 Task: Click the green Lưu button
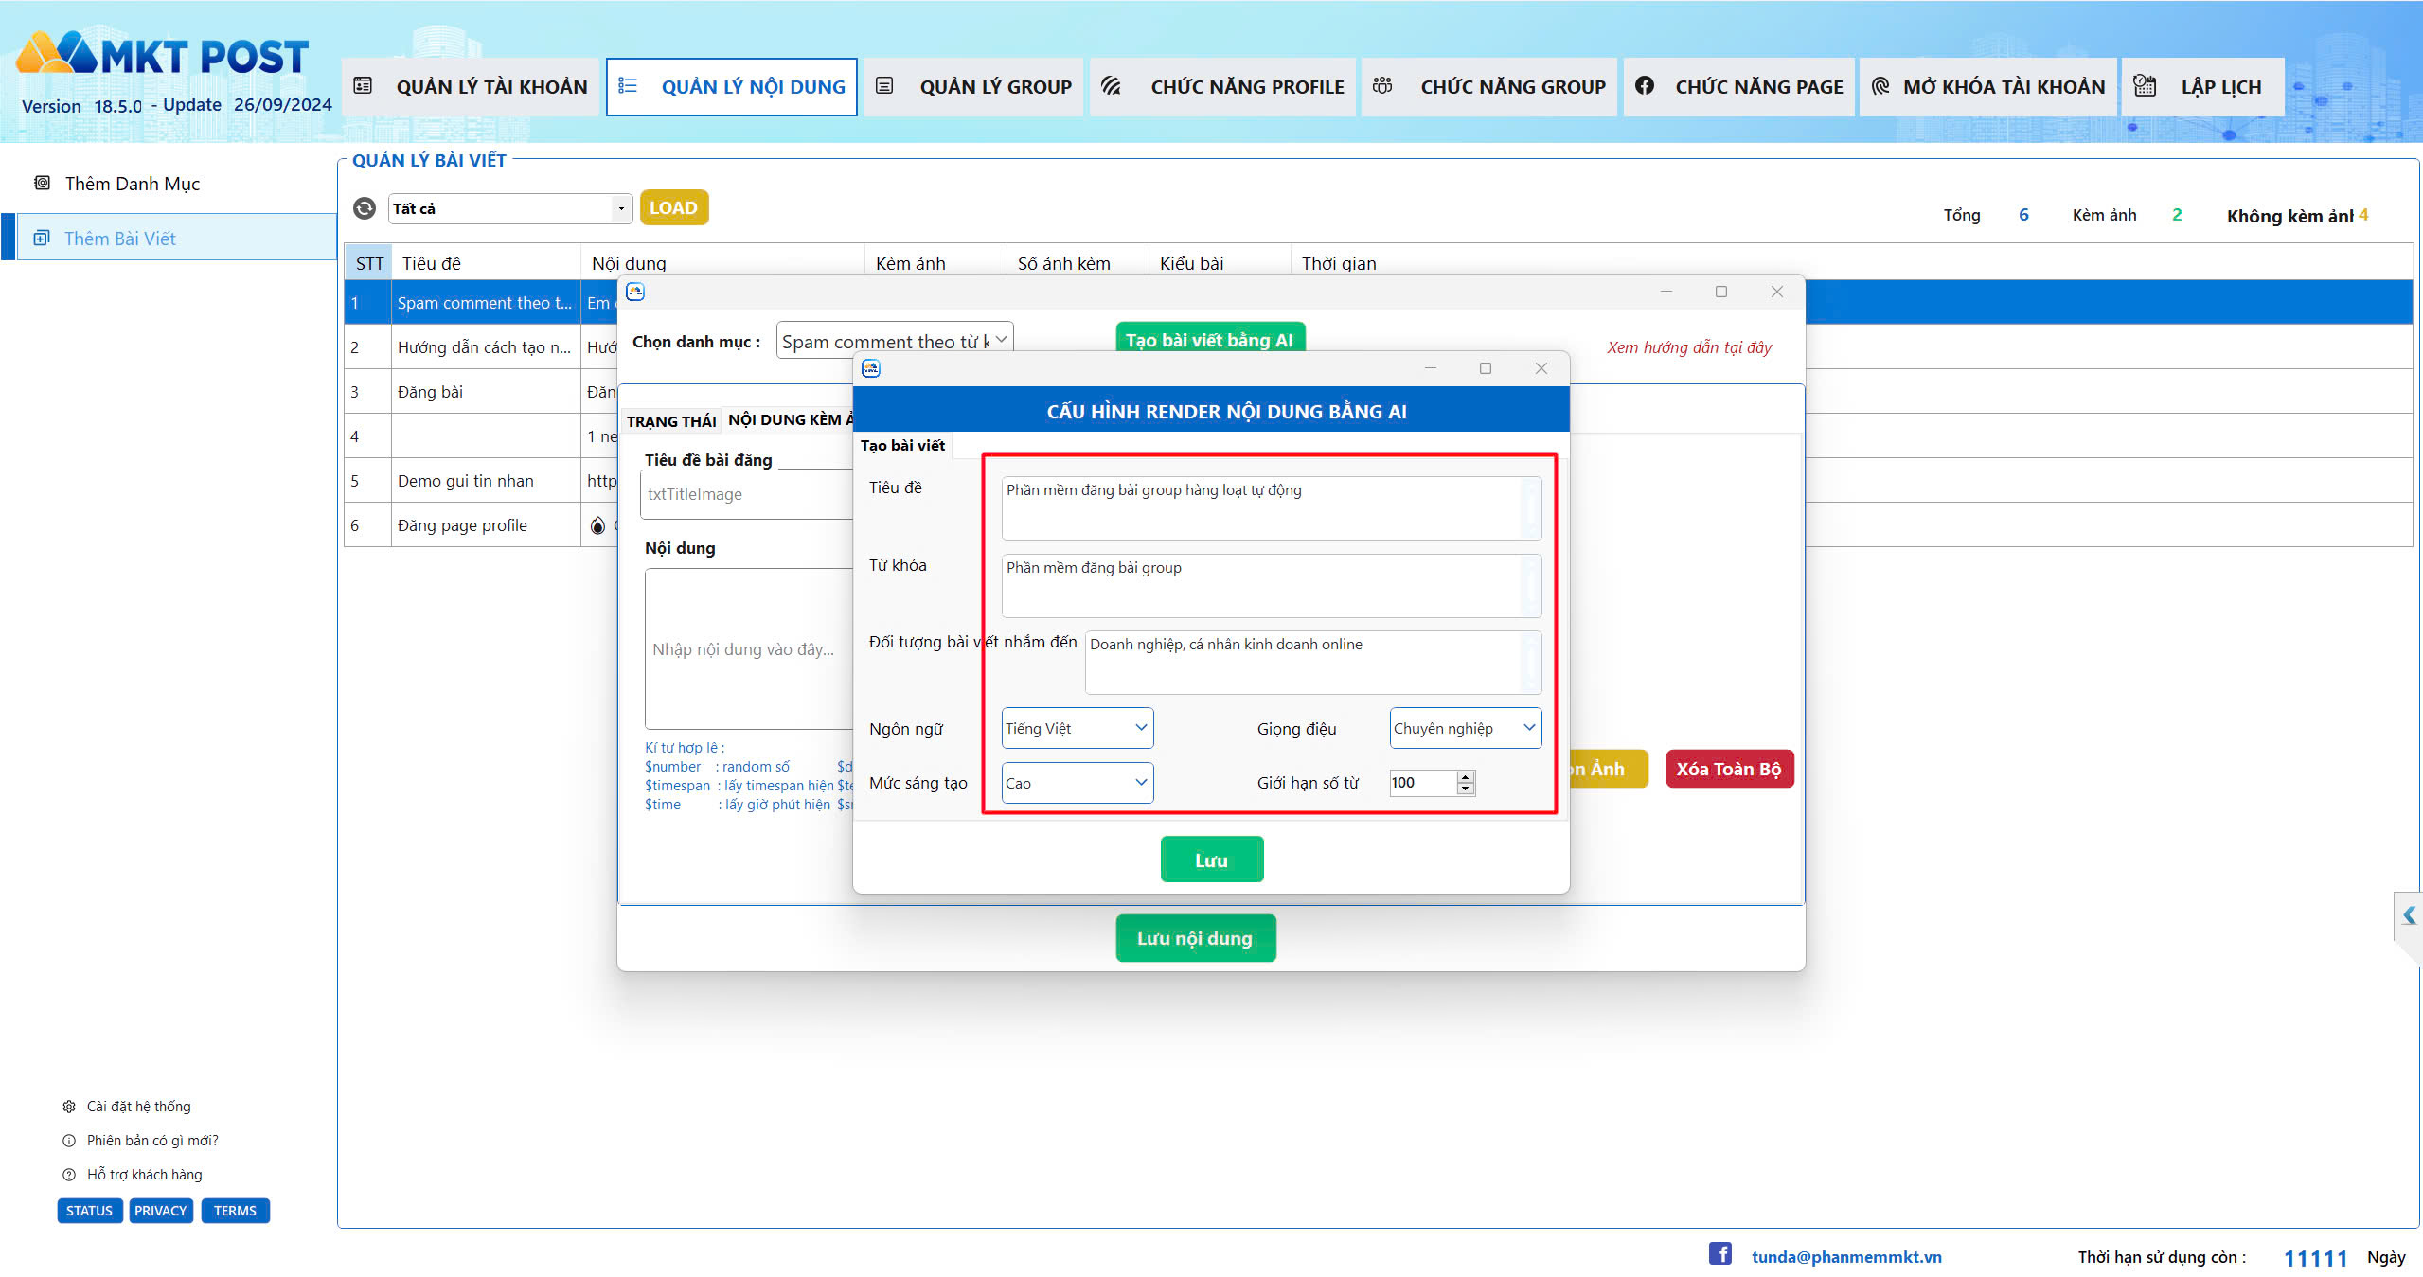(1211, 860)
